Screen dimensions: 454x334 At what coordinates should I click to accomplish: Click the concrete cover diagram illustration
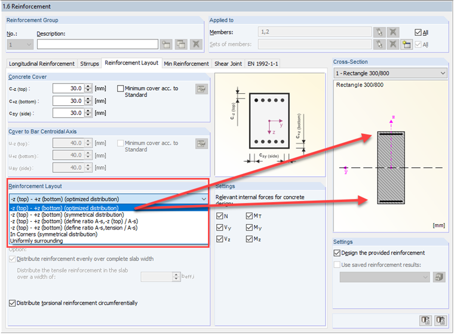(x=270, y=124)
